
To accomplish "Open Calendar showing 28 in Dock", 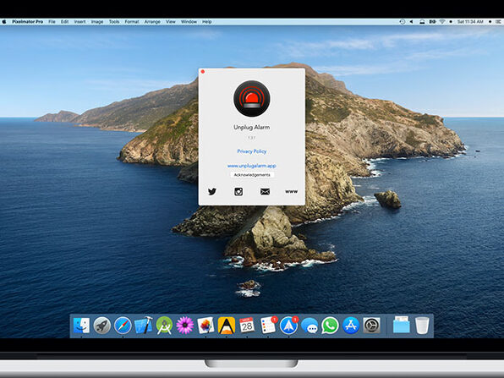I will 247,326.
